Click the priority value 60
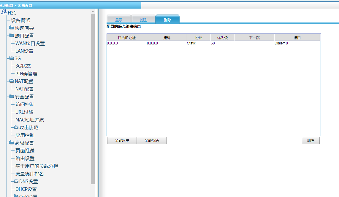 (213, 43)
